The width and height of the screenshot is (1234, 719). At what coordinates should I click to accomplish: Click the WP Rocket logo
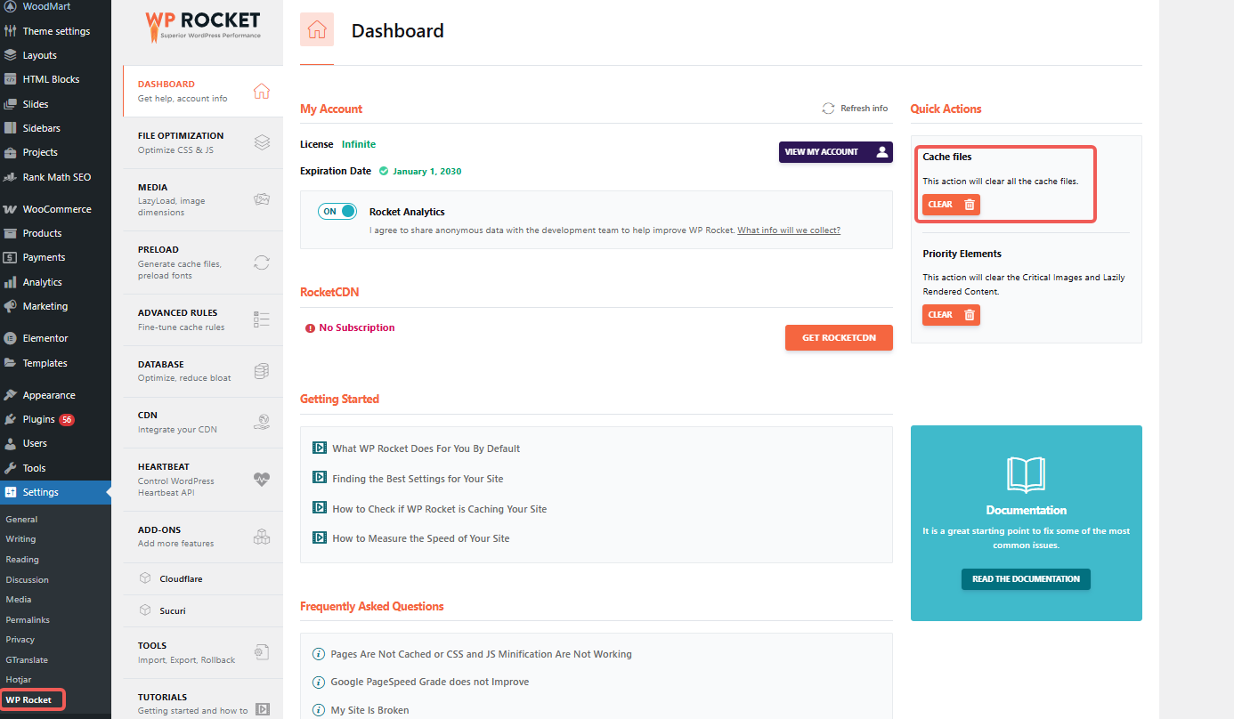tap(203, 26)
